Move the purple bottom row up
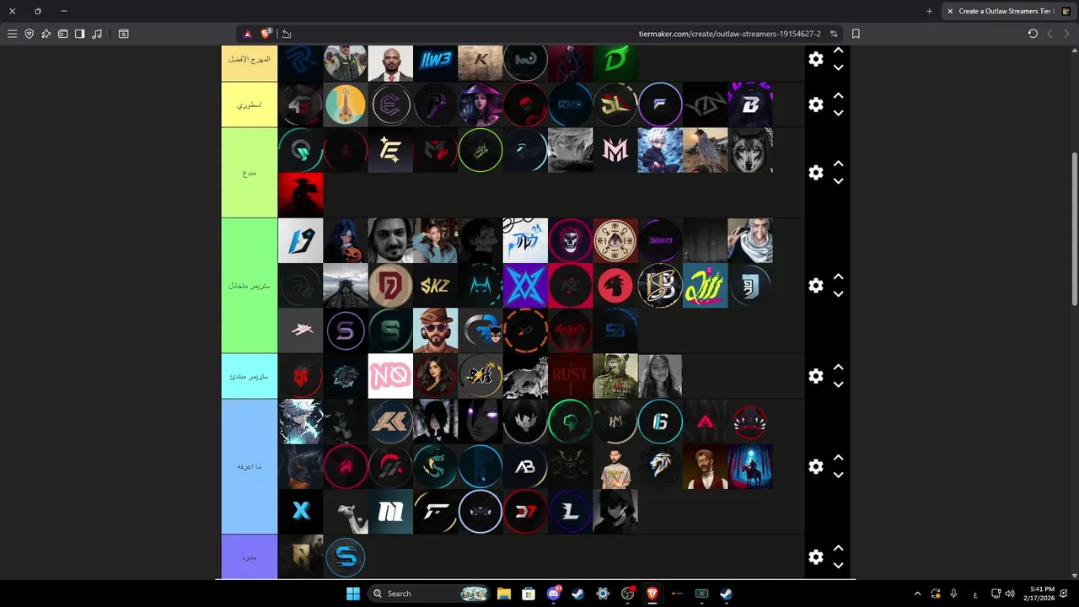This screenshot has height=607, width=1079. click(838, 548)
